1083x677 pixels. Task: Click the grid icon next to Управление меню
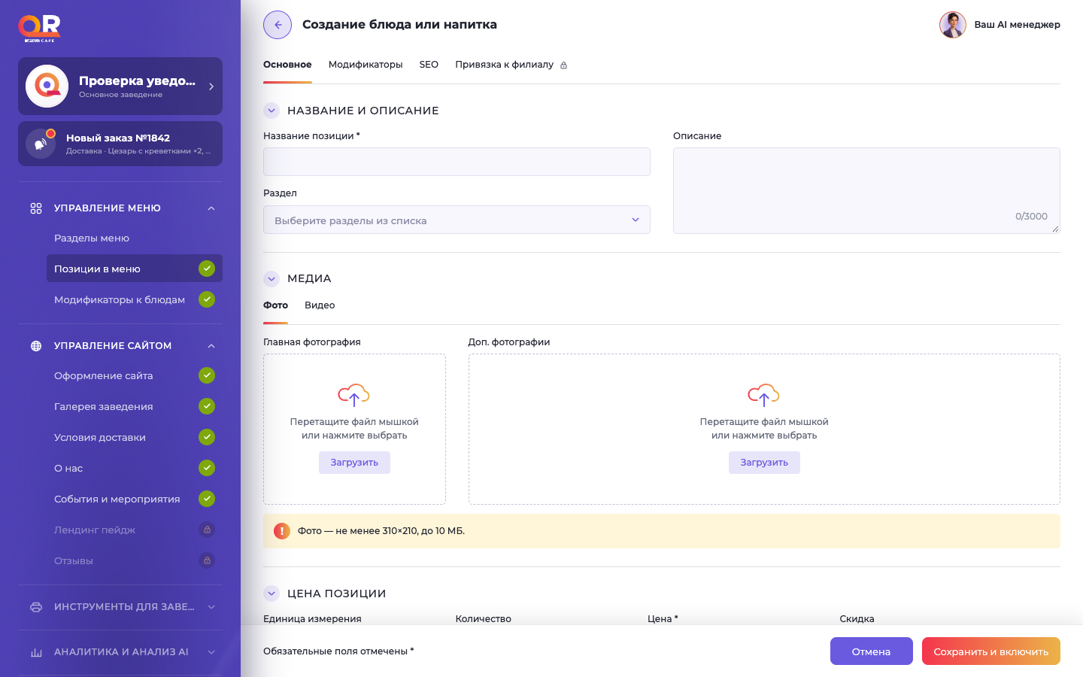click(x=36, y=208)
